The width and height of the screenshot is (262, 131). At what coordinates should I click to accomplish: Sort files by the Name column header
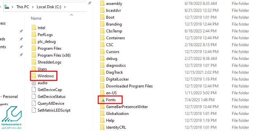pyautogui.click(x=36, y=18)
